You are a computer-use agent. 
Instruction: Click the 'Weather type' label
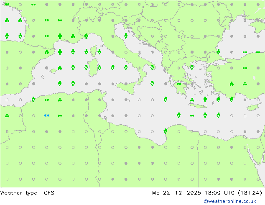click(18, 193)
